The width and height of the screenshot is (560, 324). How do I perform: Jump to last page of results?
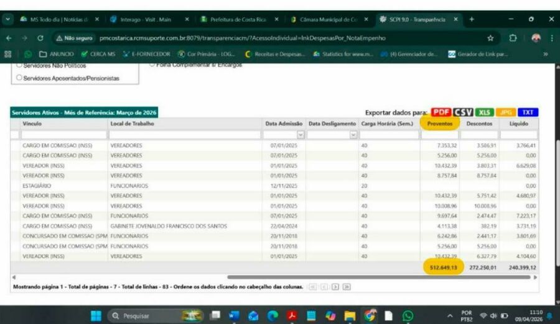point(346,287)
